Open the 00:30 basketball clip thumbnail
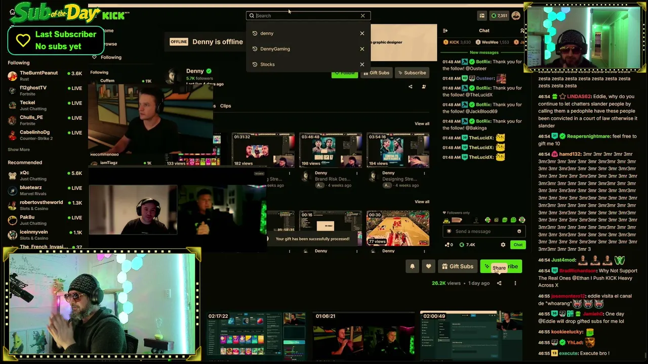 (398, 228)
